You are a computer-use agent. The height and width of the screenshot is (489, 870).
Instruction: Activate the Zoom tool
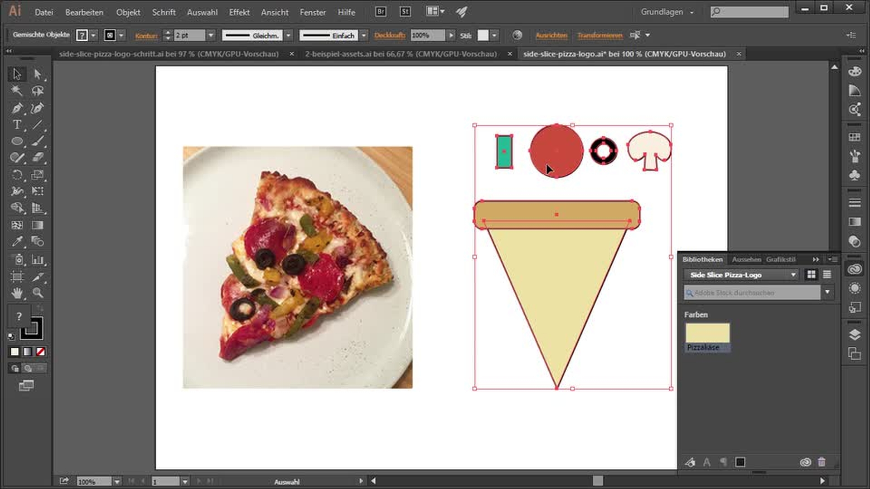38,293
